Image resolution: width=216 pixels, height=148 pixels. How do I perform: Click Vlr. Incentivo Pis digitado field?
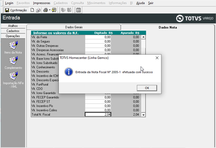(x=98, y=106)
